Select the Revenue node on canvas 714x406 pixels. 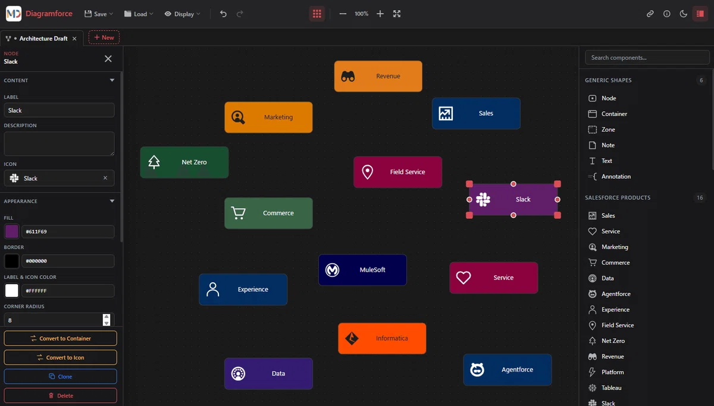click(378, 76)
